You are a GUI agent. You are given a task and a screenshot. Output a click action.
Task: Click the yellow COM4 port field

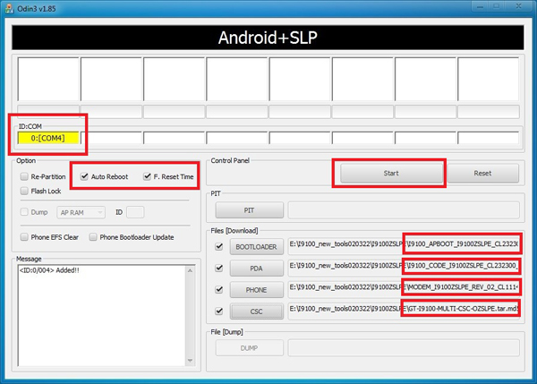click(x=47, y=139)
